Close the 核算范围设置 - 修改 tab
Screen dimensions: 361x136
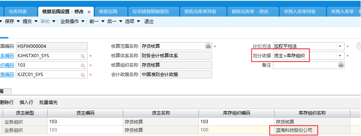click(89, 12)
